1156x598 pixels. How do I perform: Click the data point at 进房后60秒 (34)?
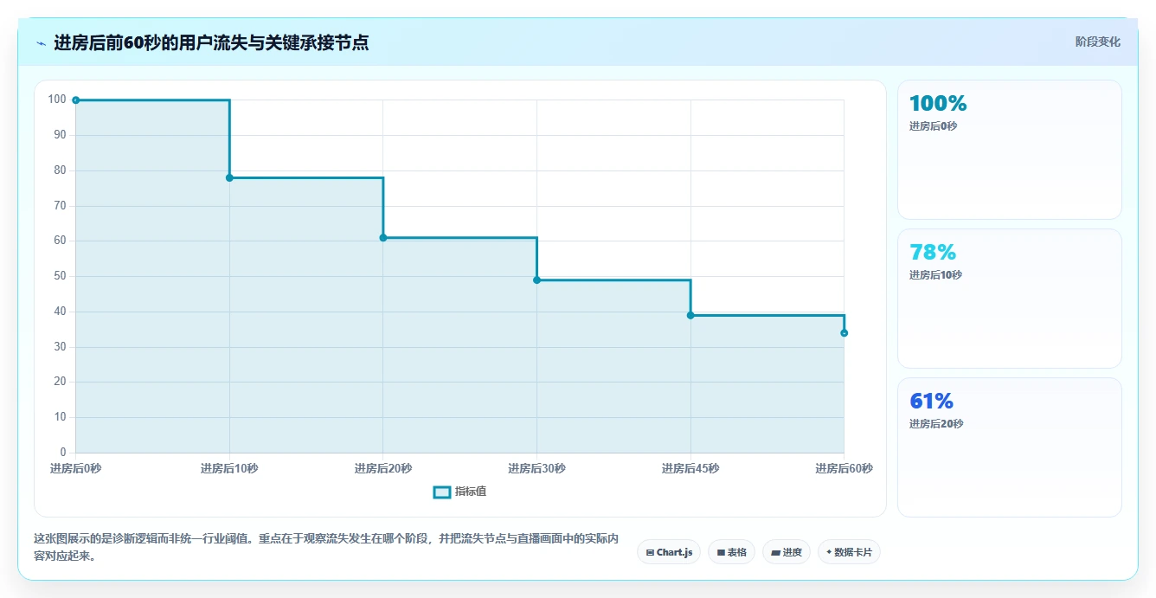(x=844, y=333)
